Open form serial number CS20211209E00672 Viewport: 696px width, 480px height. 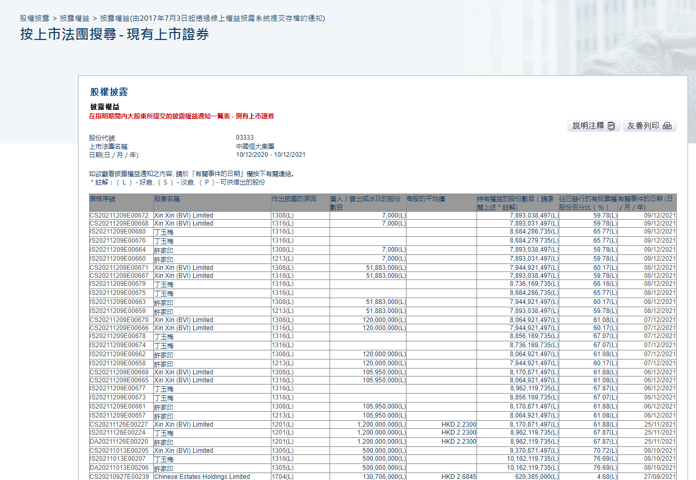tap(119, 215)
